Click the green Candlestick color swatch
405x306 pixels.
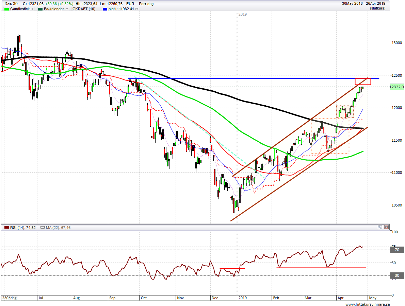(7, 9)
